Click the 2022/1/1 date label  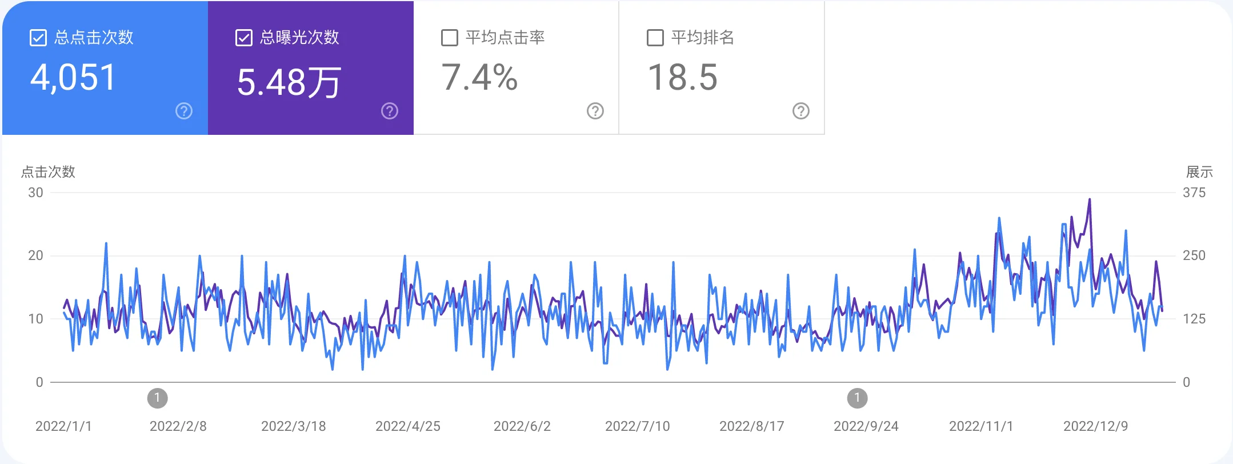pyautogui.click(x=63, y=426)
